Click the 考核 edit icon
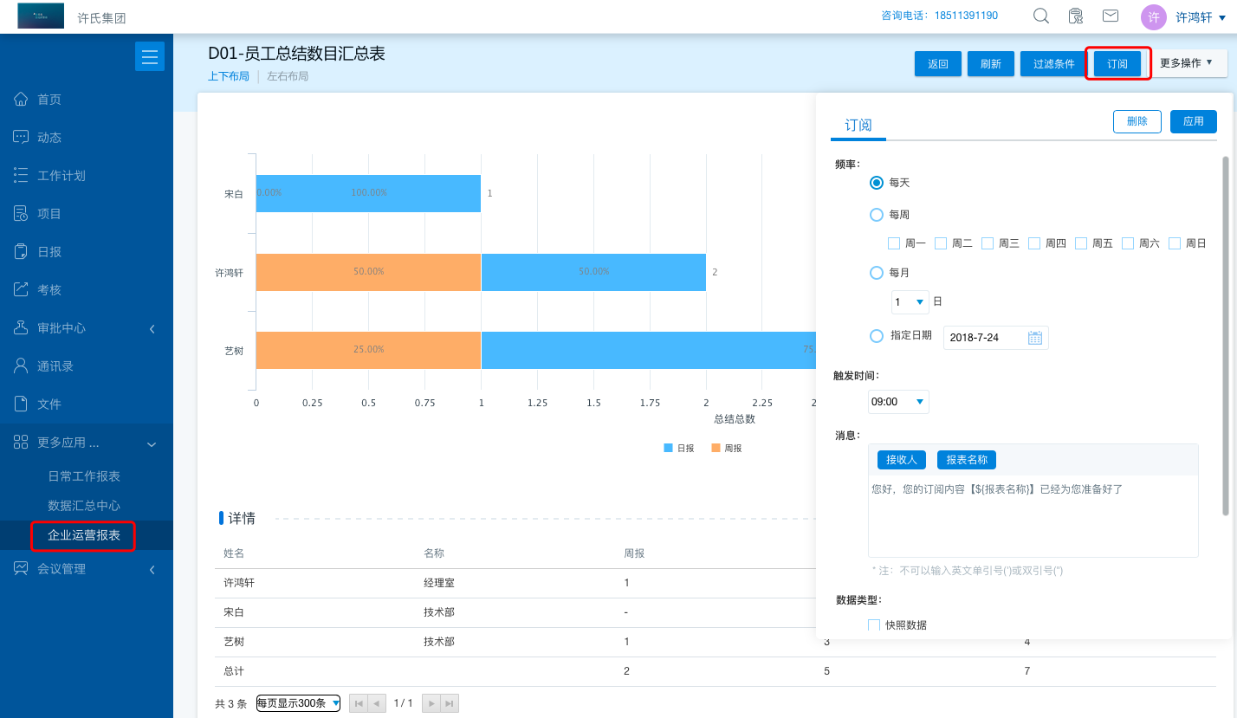The image size is (1237, 718). (22, 289)
